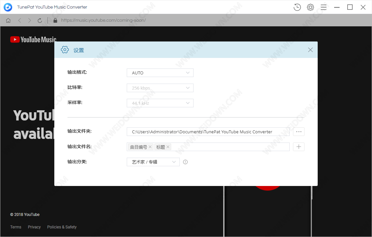Click the 输出分类 label

77,162
